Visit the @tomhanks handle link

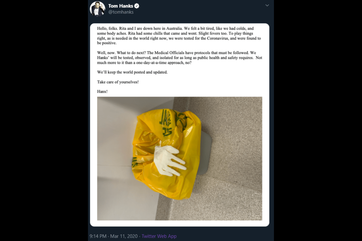(x=121, y=12)
